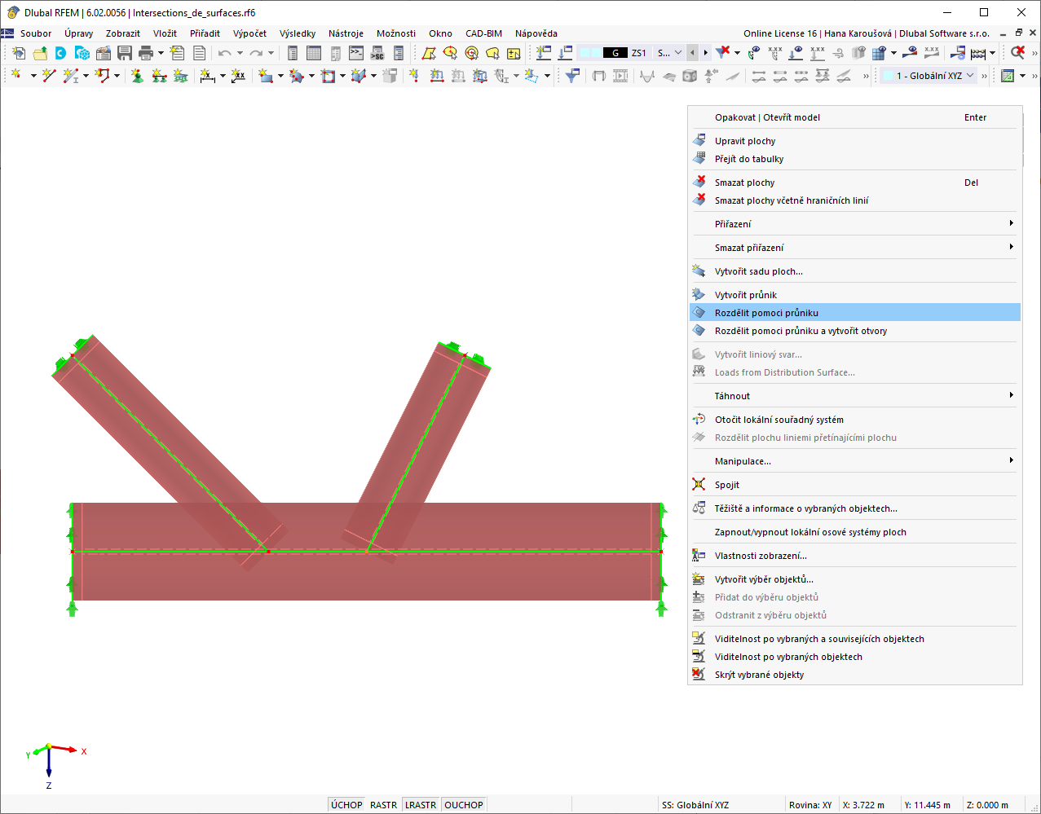This screenshot has height=814, width=1041.
Task: Click the light blue swatch beside Globální XYZ
Action: tap(889, 76)
